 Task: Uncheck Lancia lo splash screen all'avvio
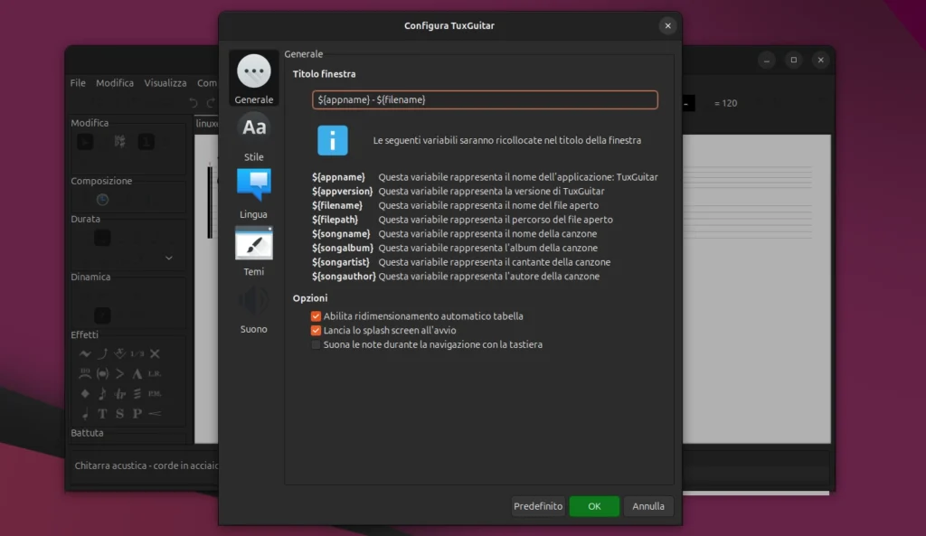click(317, 331)
